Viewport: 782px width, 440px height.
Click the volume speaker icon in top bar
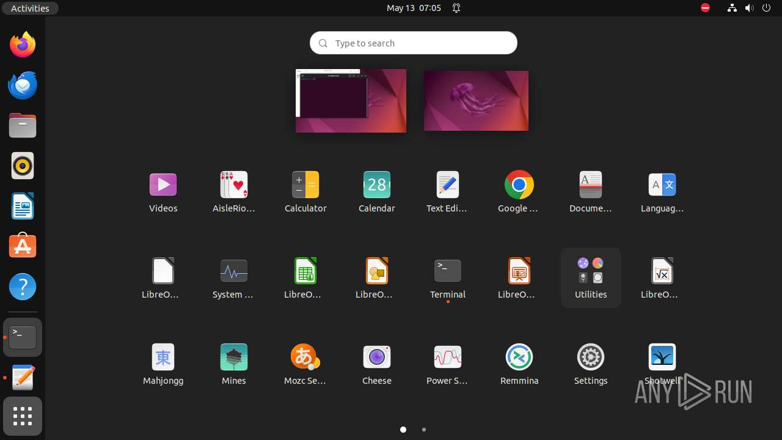[750, 8]
